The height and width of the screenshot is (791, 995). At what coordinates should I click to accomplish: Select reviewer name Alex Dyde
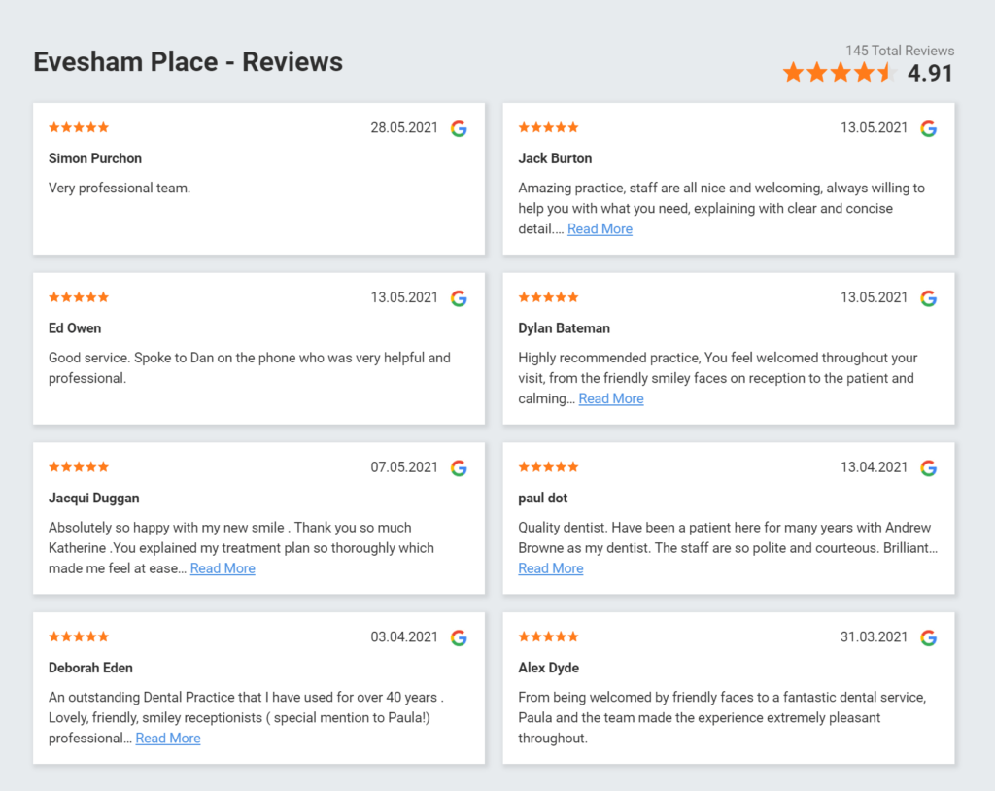[x=549, y=668]
